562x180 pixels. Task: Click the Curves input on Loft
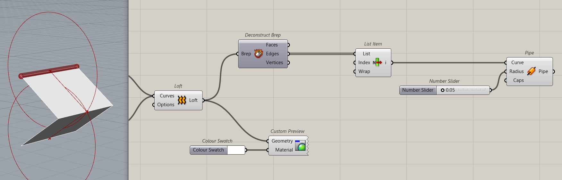[x=167, y=96]
